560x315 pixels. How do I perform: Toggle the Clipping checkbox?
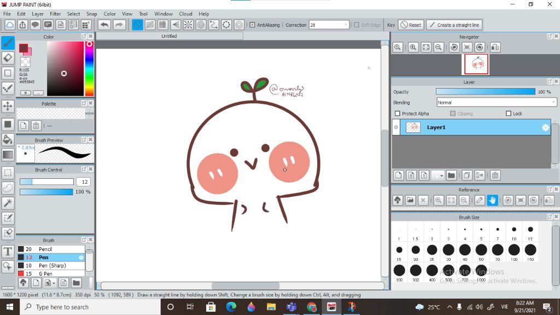(x=453, y=114)
